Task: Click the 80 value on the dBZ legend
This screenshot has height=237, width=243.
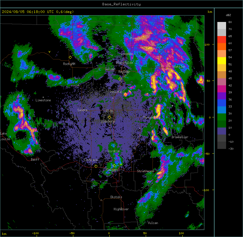Action: click(x=230, y=22)
